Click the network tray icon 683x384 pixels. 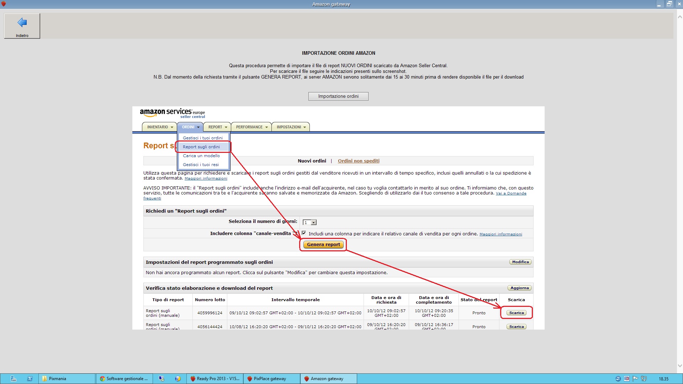(x=644, y=379)
